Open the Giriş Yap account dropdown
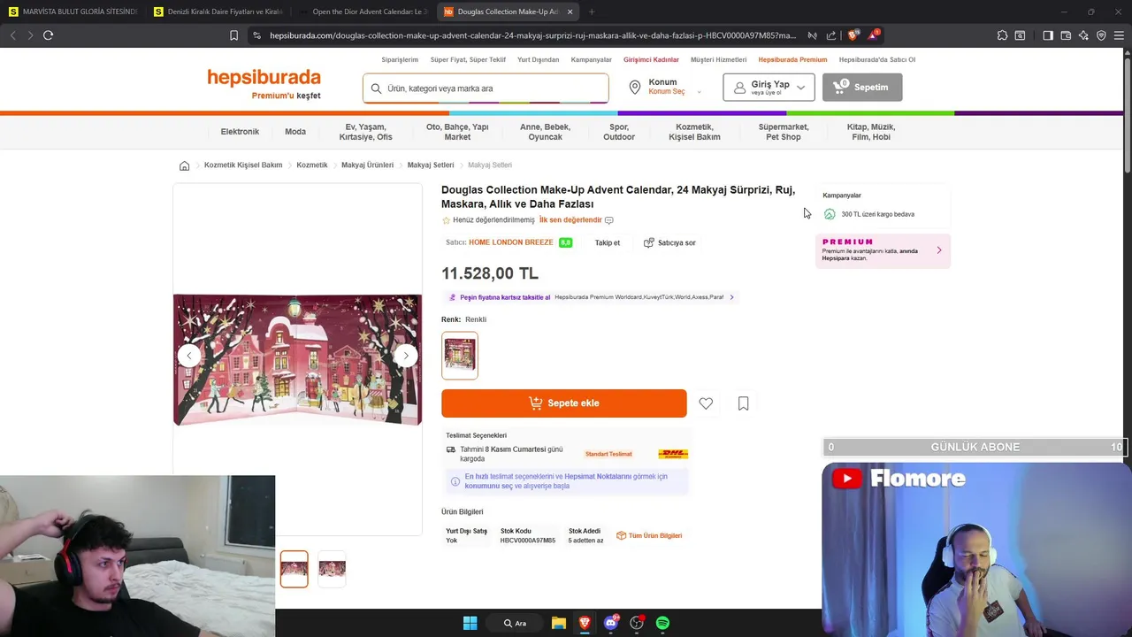 769,87
